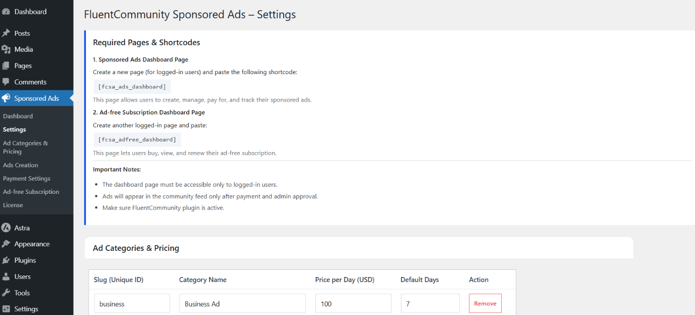Click the Comments bubble icon
Screen dimensions: 695x315
pyautogui.click(x=6, y=82)
